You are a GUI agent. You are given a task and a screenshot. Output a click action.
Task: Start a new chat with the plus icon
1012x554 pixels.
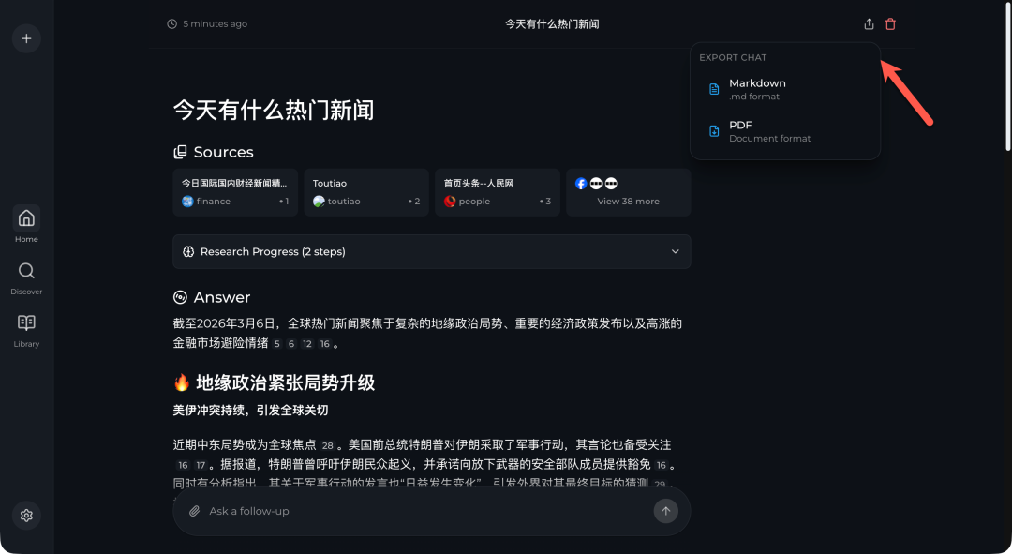pyautogui.click(x=25, y=38)
